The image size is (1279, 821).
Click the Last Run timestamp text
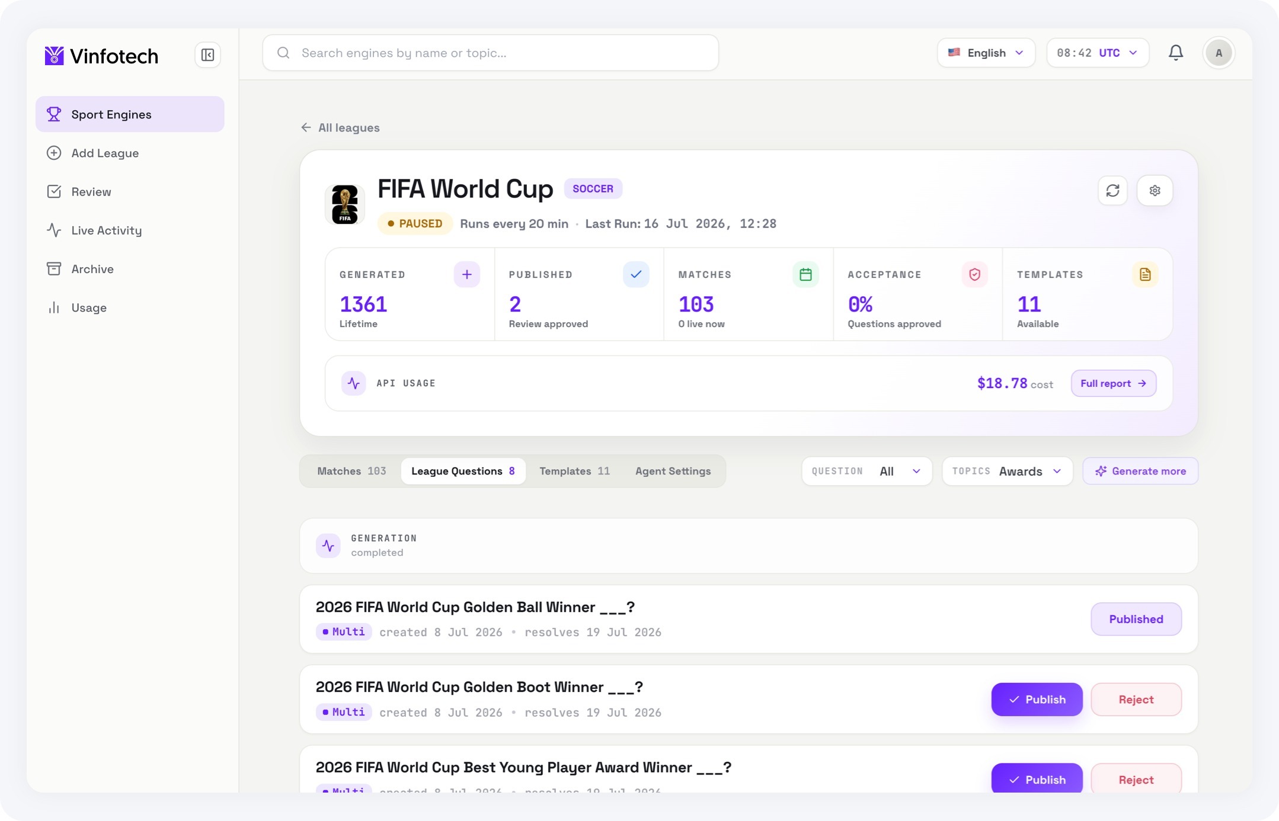click(681, 223)
